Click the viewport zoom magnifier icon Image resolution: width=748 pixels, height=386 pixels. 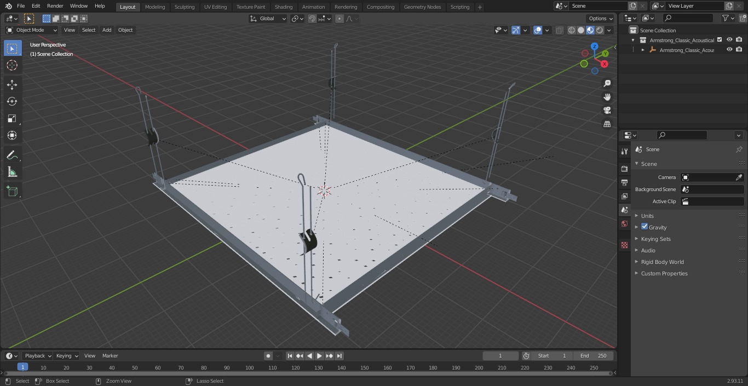pyautogui.click(x=607, y=83)
